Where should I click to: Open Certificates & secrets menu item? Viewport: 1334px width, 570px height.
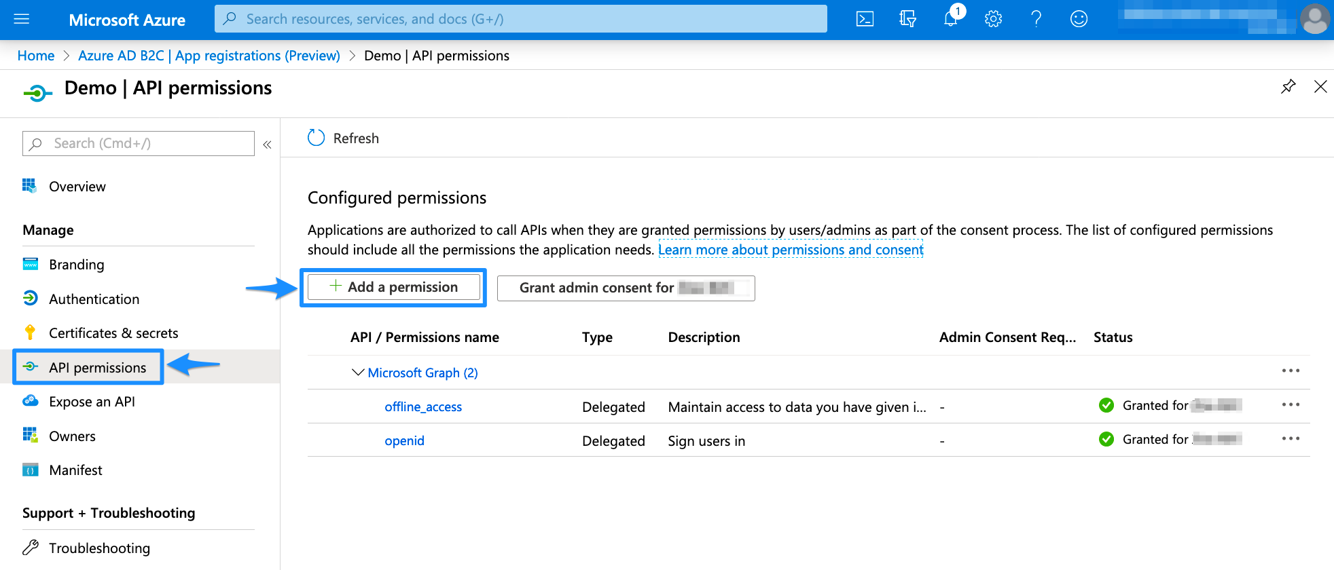click(x=113, y=333)
